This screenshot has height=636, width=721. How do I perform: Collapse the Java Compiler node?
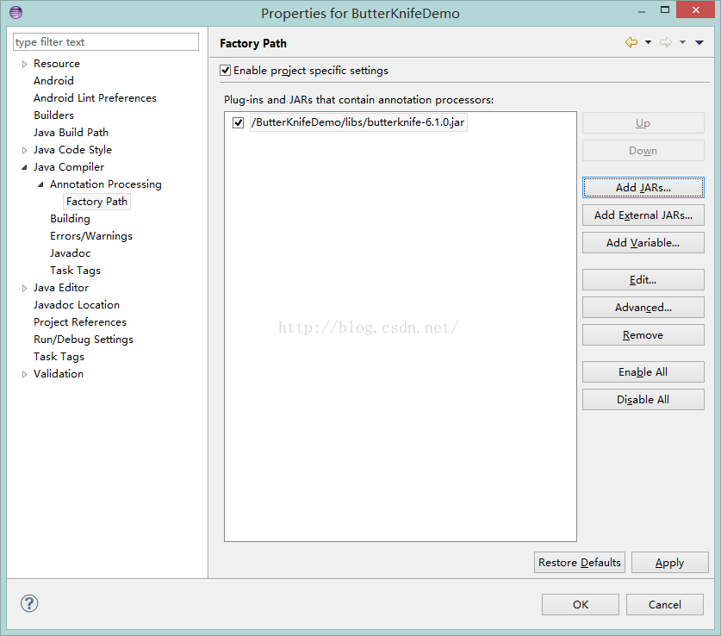tap(24, 167)
